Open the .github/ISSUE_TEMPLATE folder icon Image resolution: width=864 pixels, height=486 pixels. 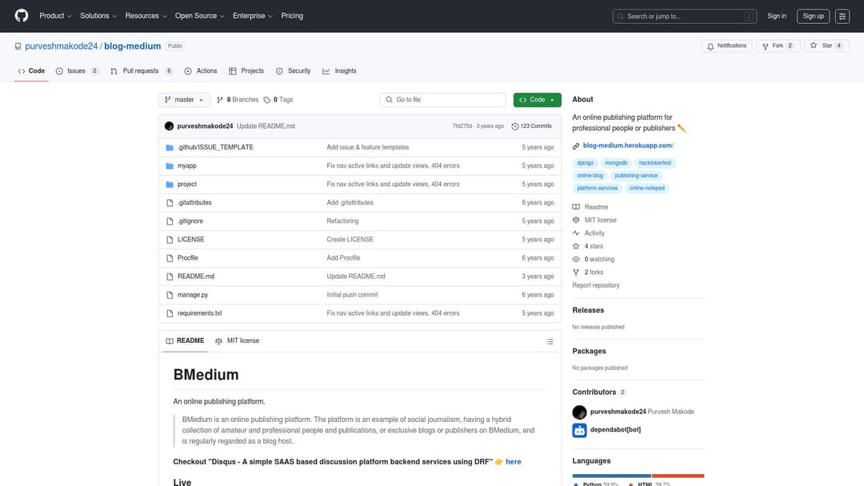tap(170, 148)
